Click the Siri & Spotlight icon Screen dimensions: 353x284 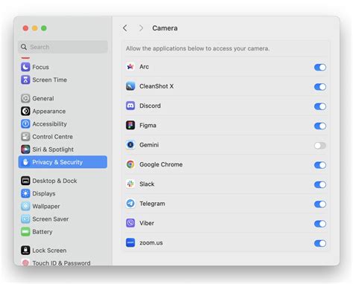click(25, 149)
